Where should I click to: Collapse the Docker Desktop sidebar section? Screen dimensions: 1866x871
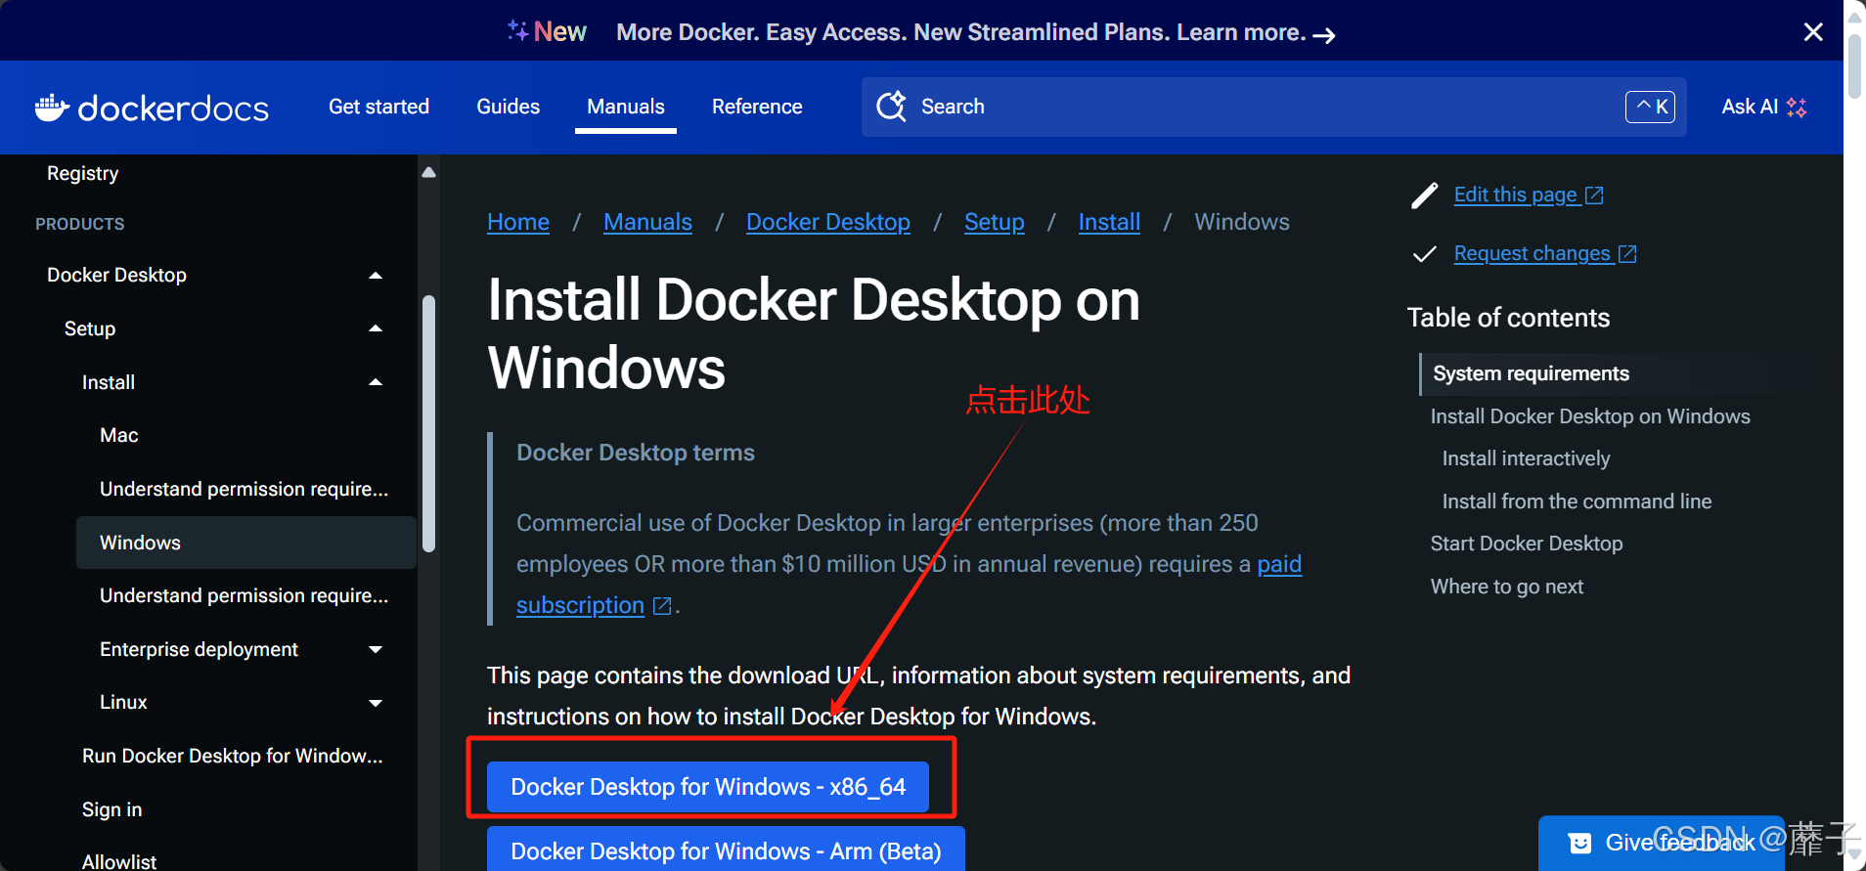tap(376, 276)
